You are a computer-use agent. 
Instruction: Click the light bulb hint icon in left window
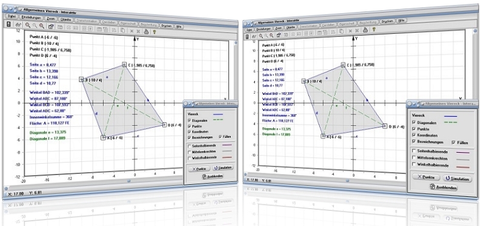(x=154, y=31)
